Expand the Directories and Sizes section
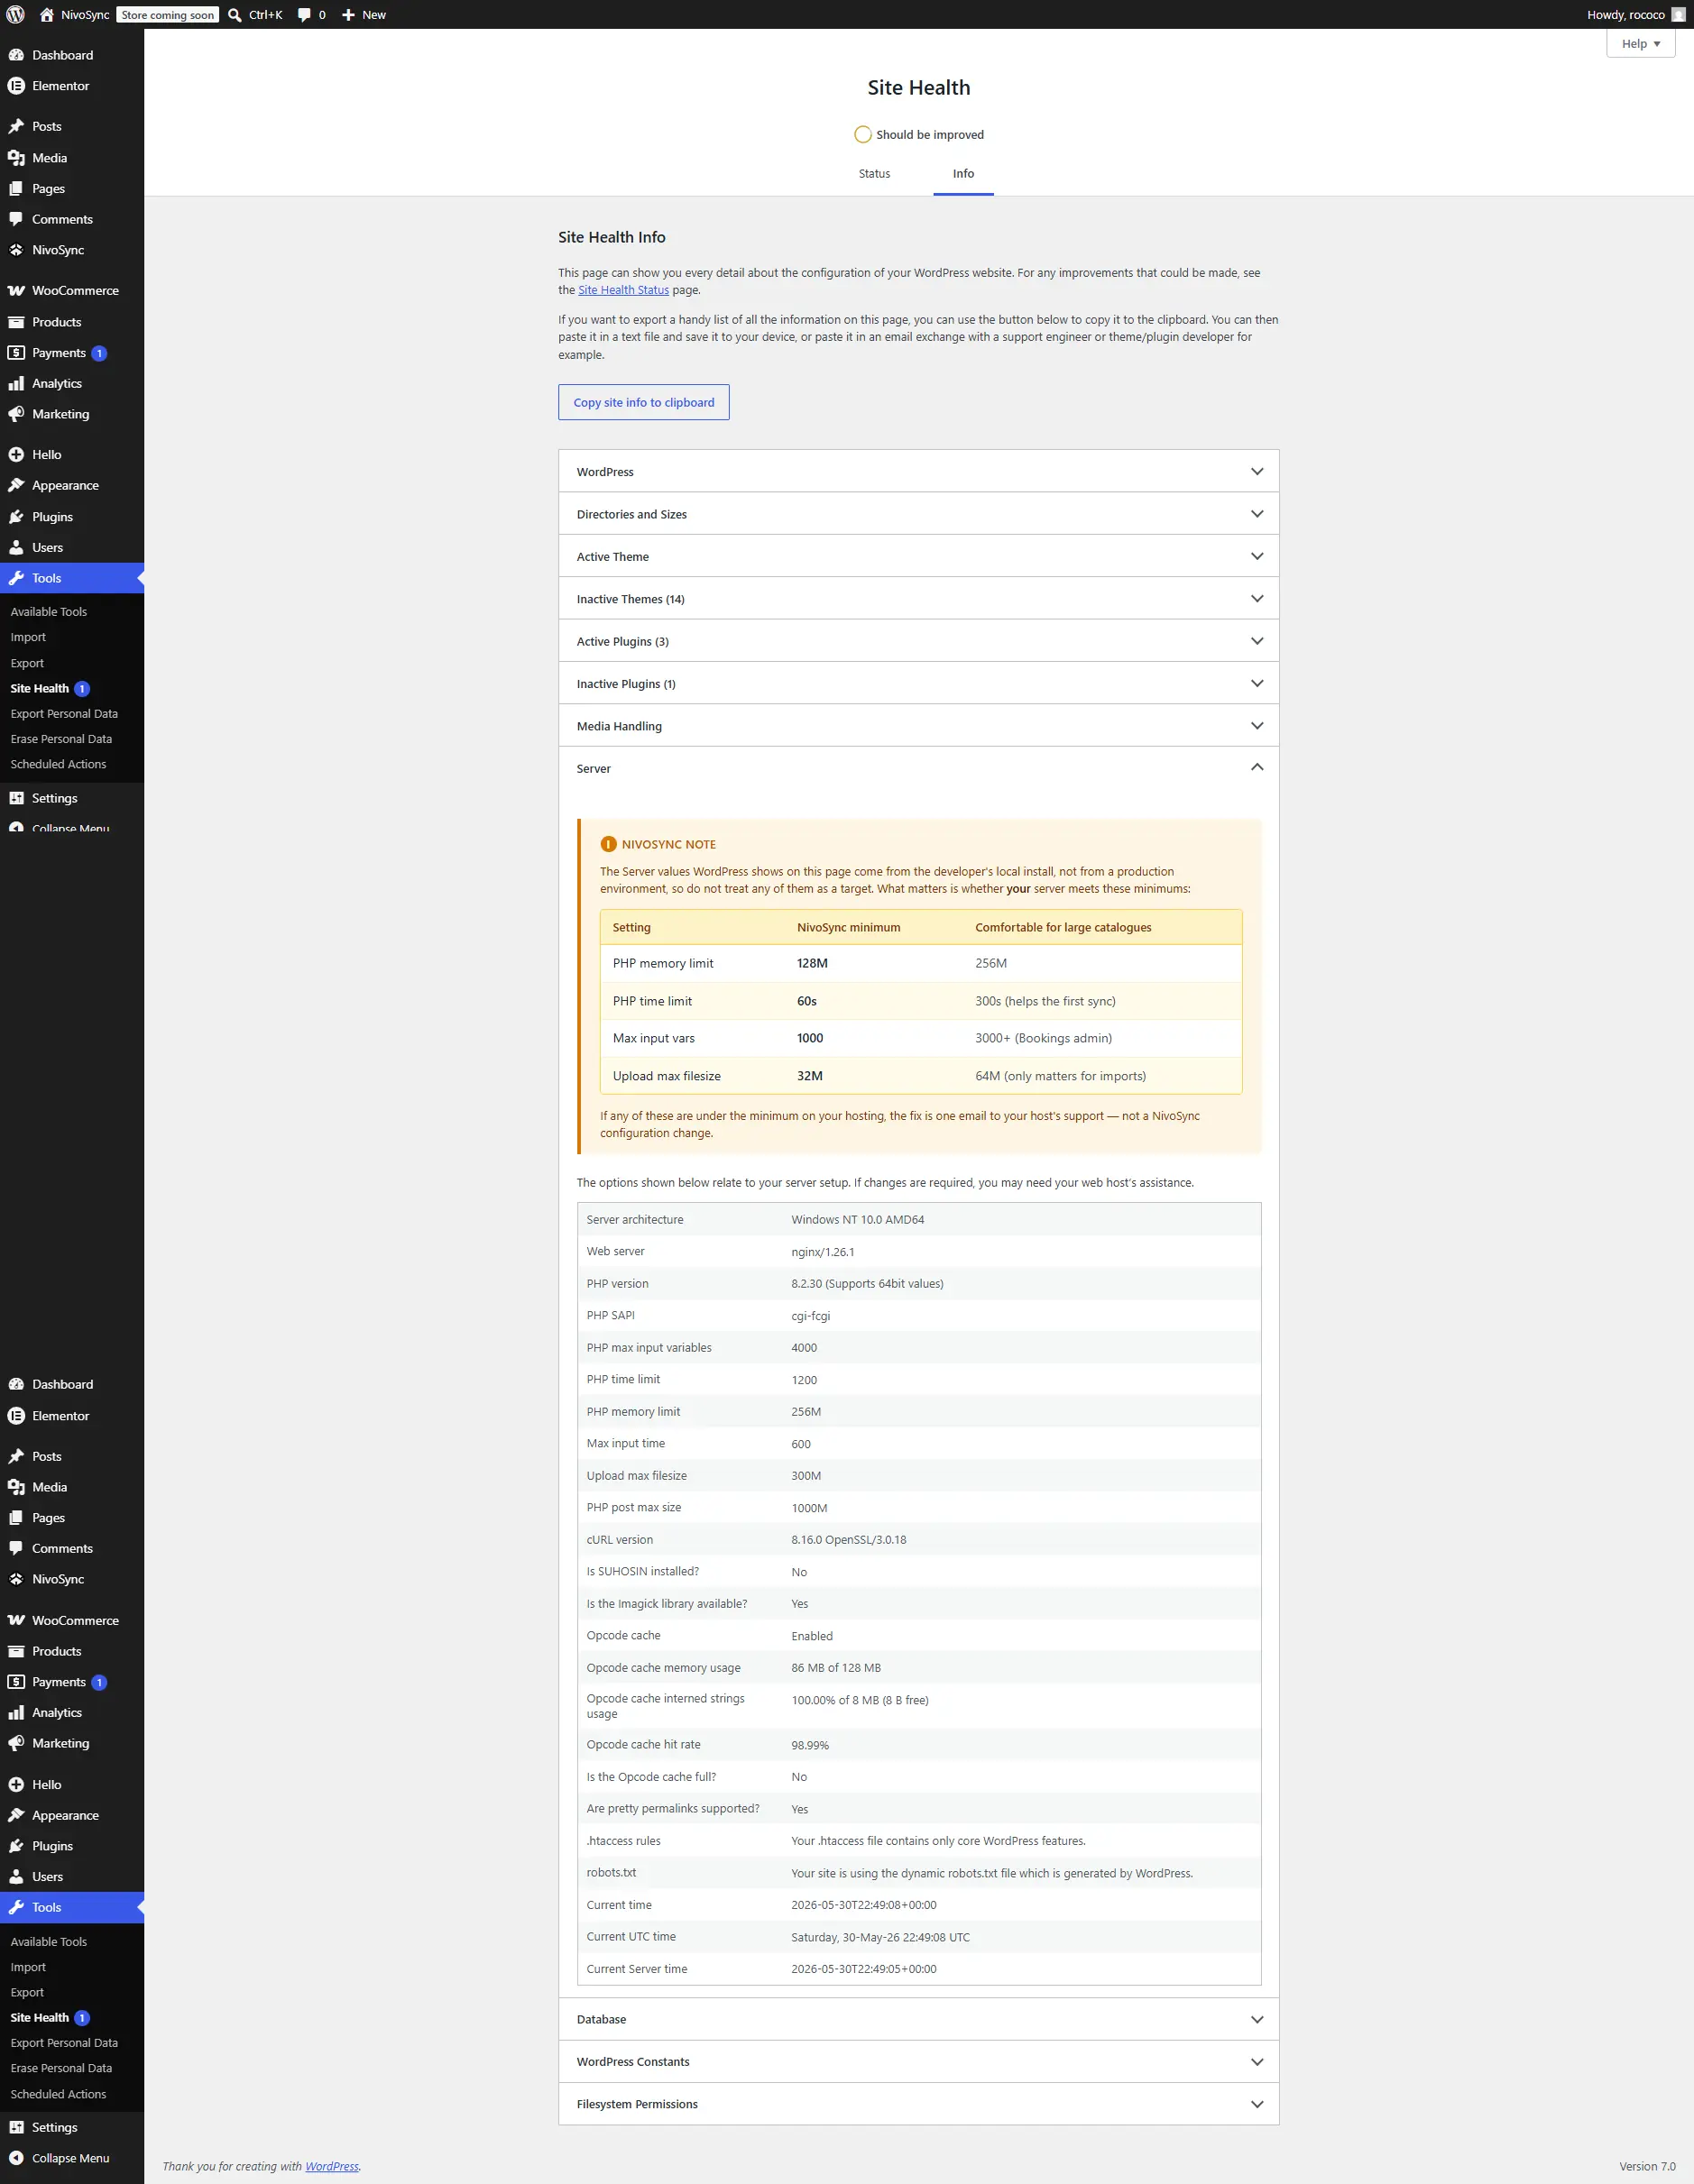Image resolution: width=1694 pixels, height=2184 pixels. (x=918, y=514)
